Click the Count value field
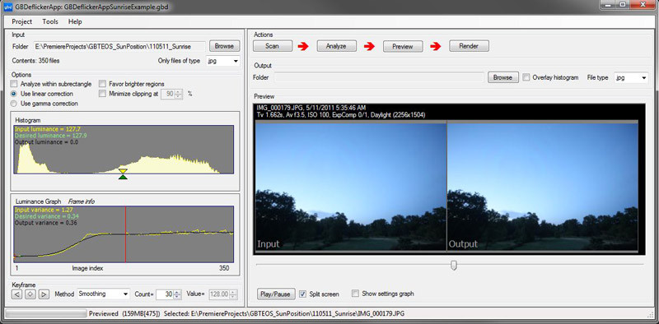659x324 pixels. tap(165, 294)
